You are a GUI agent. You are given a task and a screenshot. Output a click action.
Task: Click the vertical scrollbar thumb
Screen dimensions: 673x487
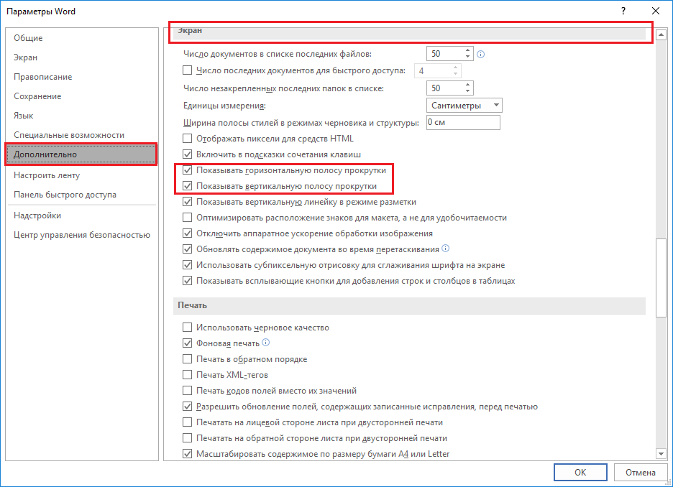pyautogui.click(x=661, y=277)
